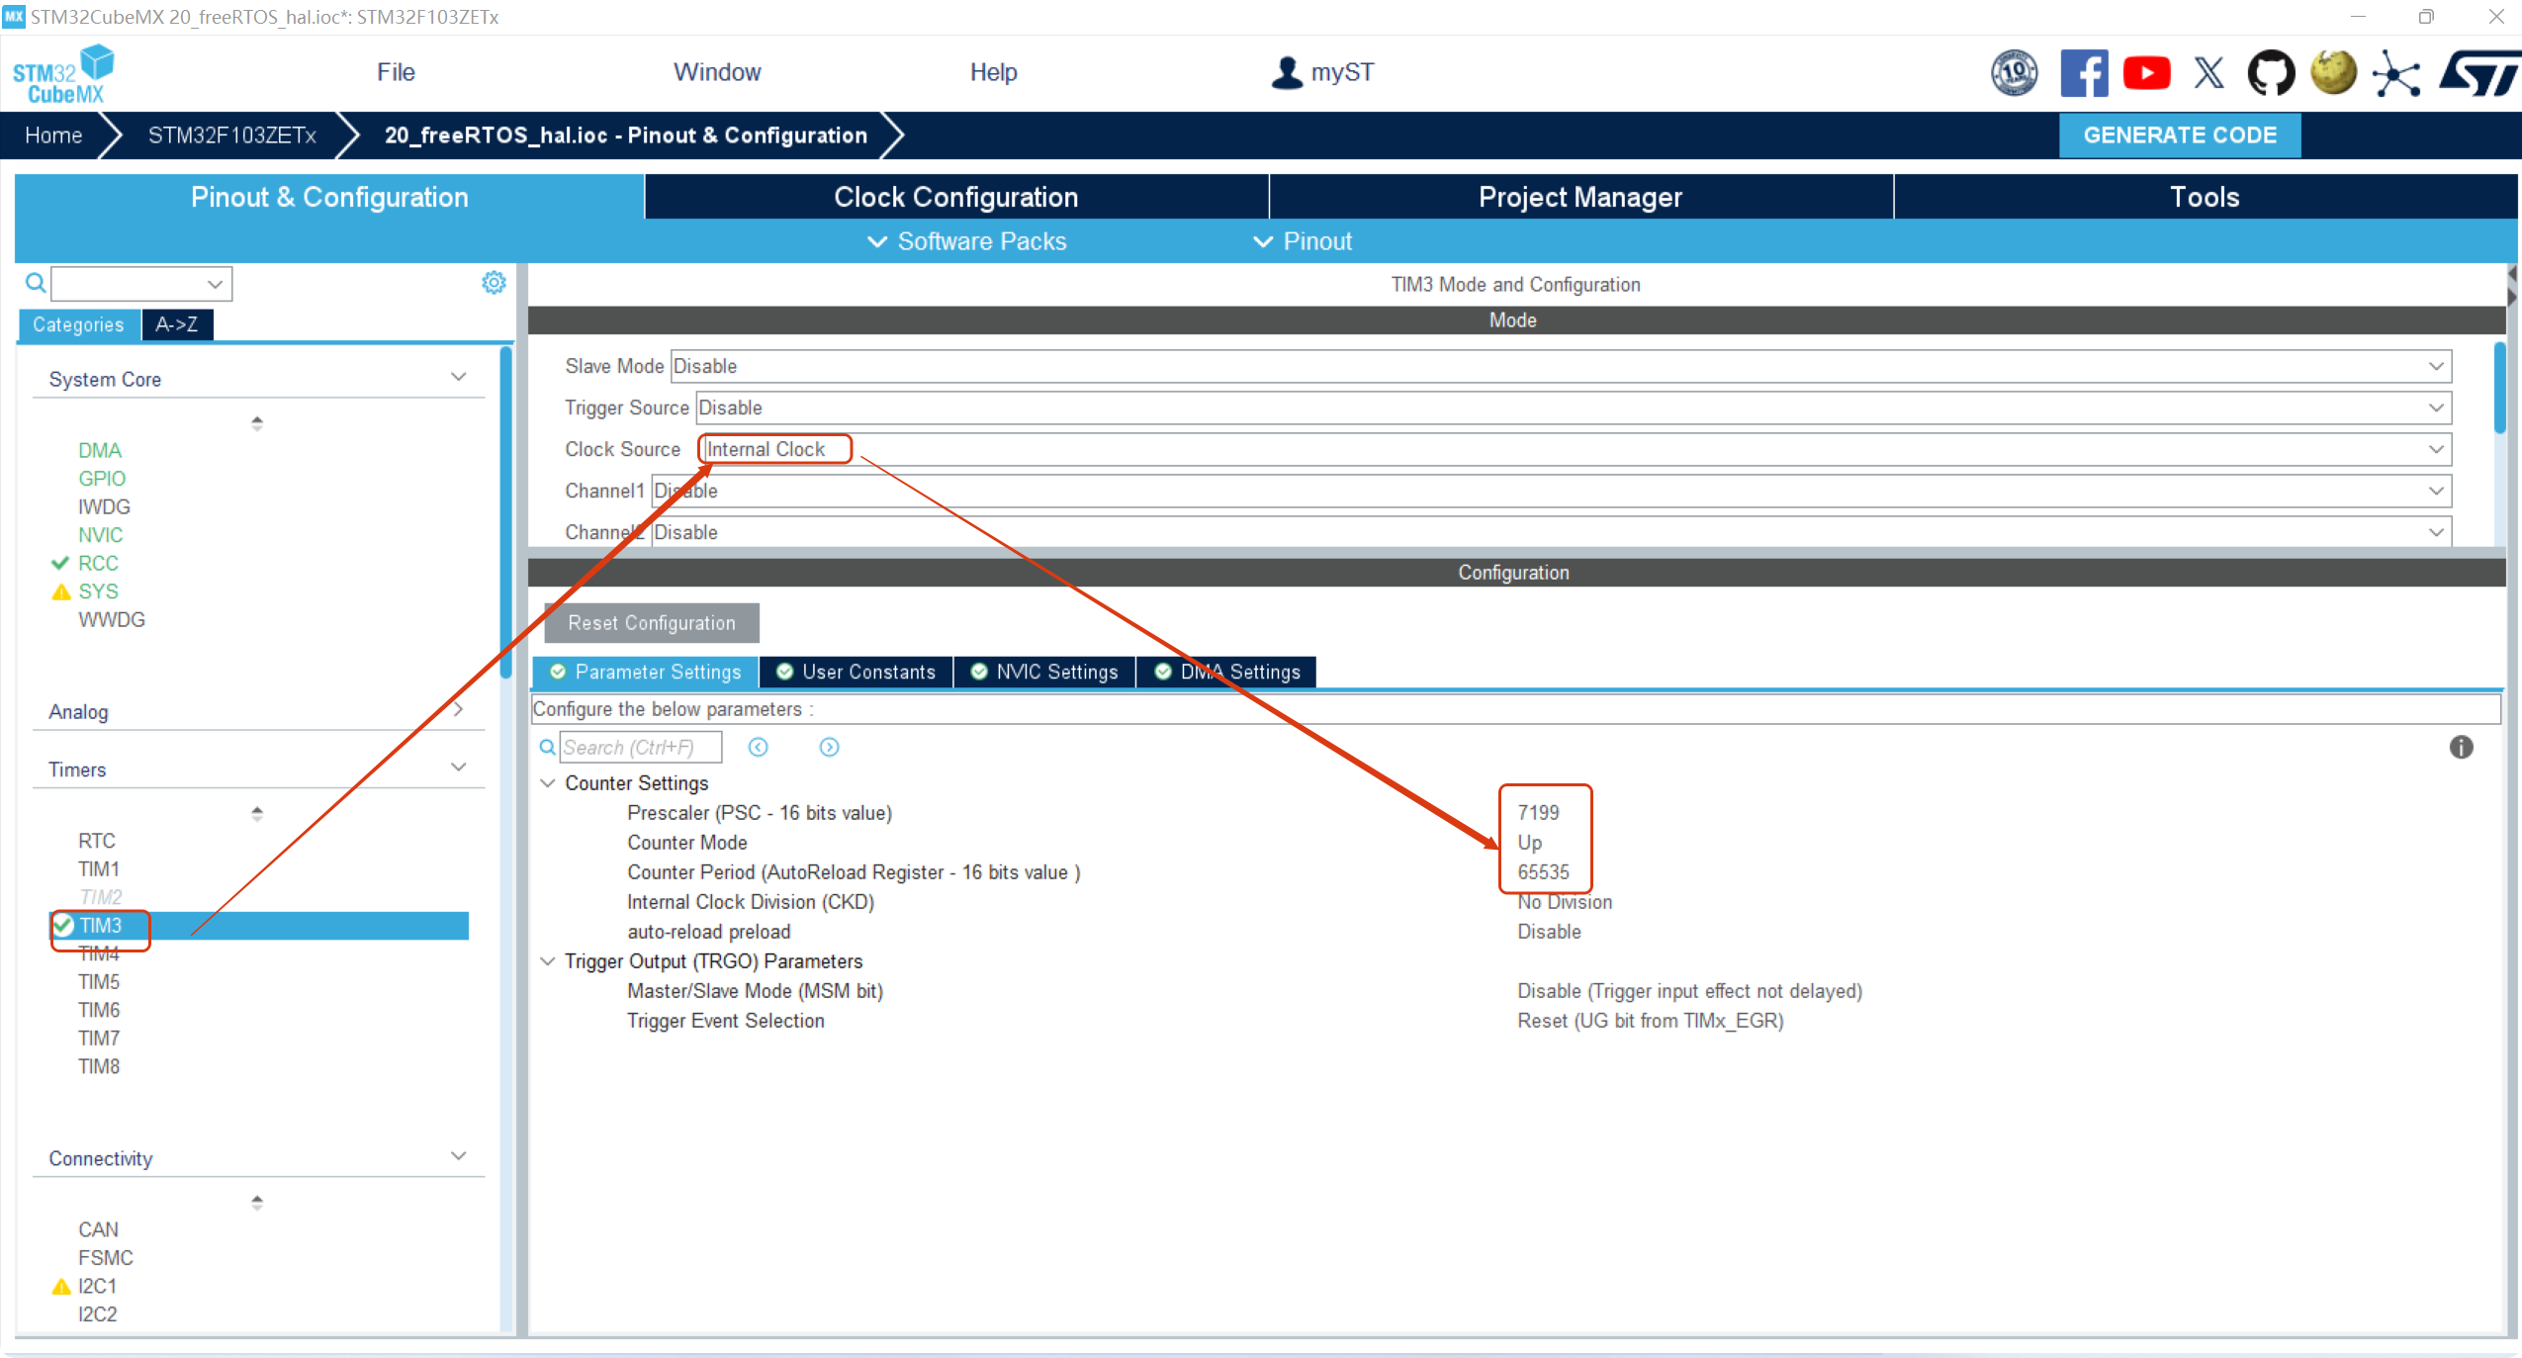Click the X (Twitter) icon
This screenshot has width=2522, height=1358.
[2208, 73]
